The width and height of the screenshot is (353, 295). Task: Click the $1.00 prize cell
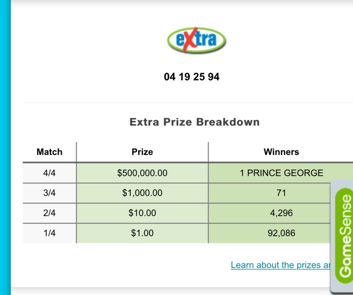[x=142, y=233]
